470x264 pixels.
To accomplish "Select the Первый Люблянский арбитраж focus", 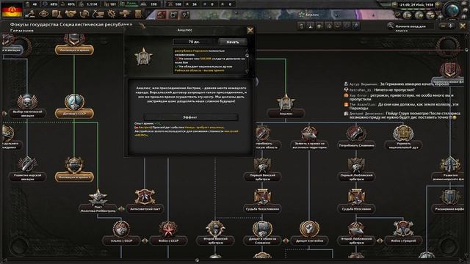I will [x=356, y=169].
